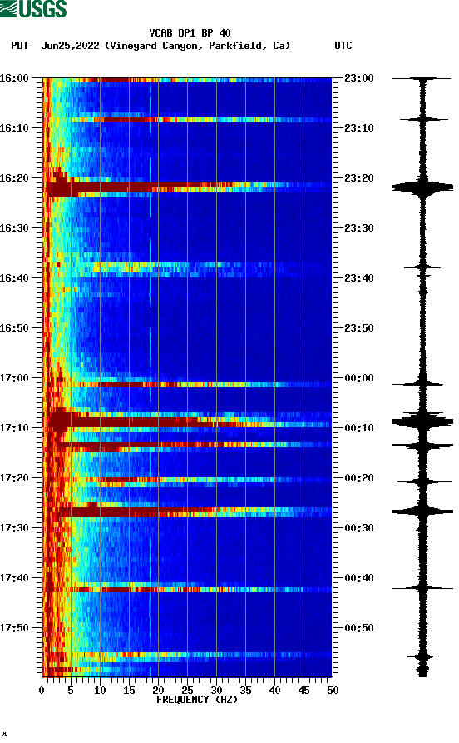Click the '16:40' PDT time label
Screen dimensions: 459x743
14,278
